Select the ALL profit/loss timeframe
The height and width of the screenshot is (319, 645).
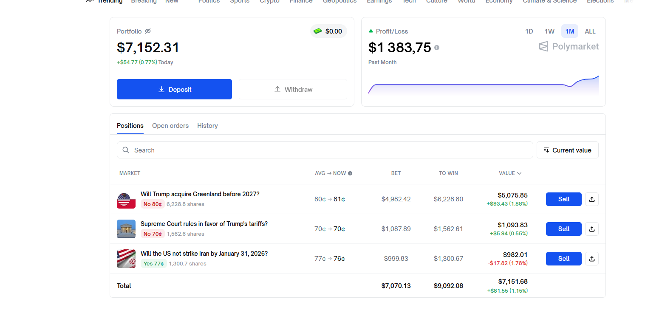pos(590,31)
